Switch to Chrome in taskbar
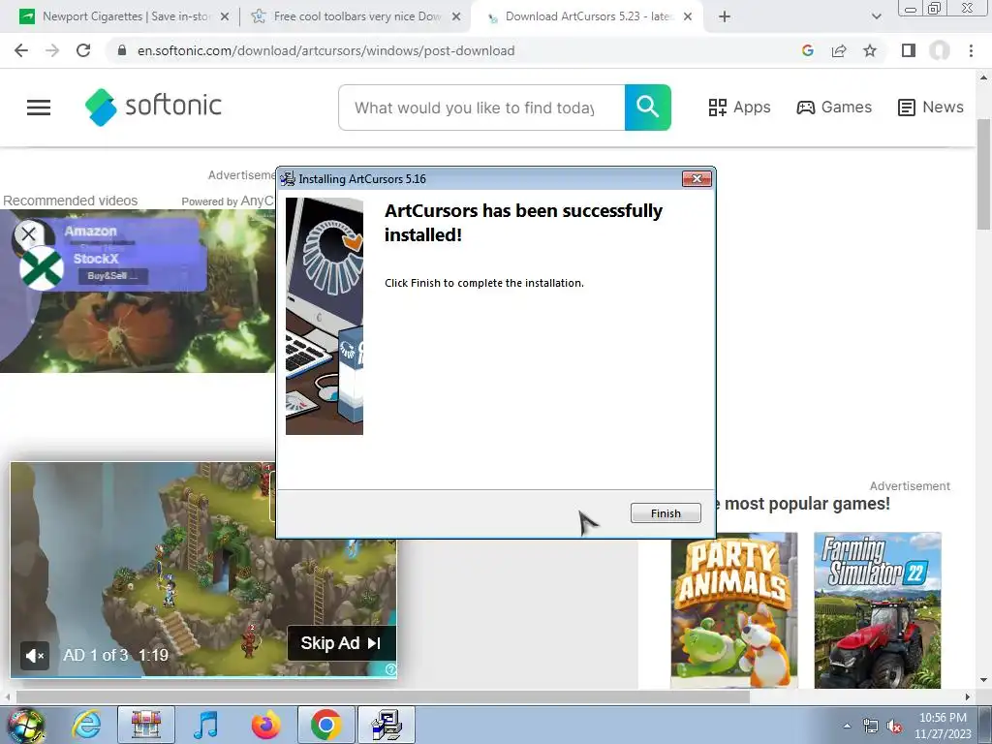 [326, 725]
